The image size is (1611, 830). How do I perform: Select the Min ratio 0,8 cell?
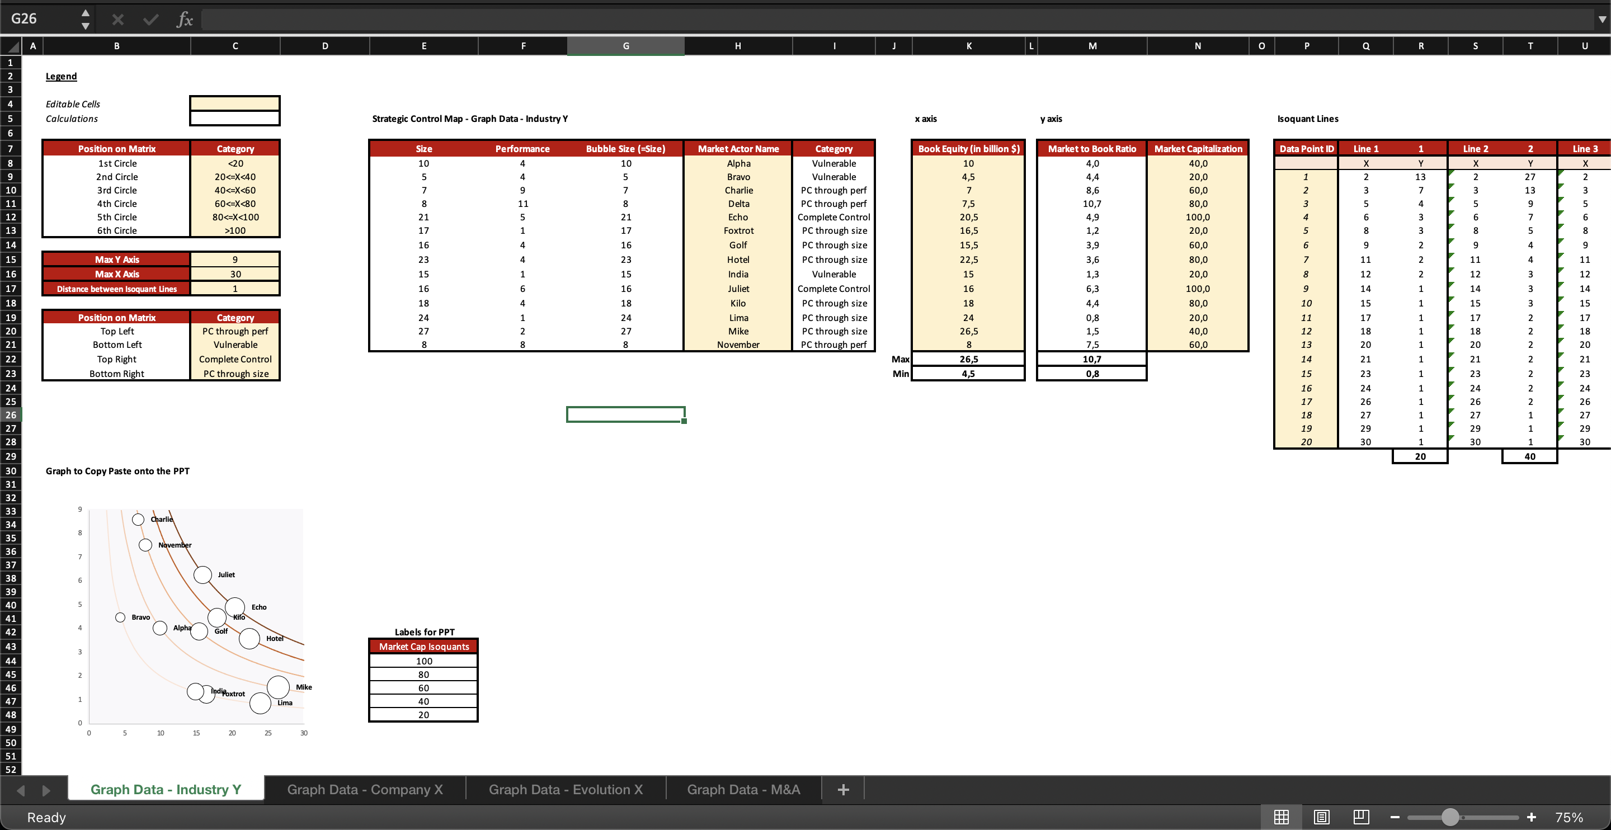(1092, 374)
